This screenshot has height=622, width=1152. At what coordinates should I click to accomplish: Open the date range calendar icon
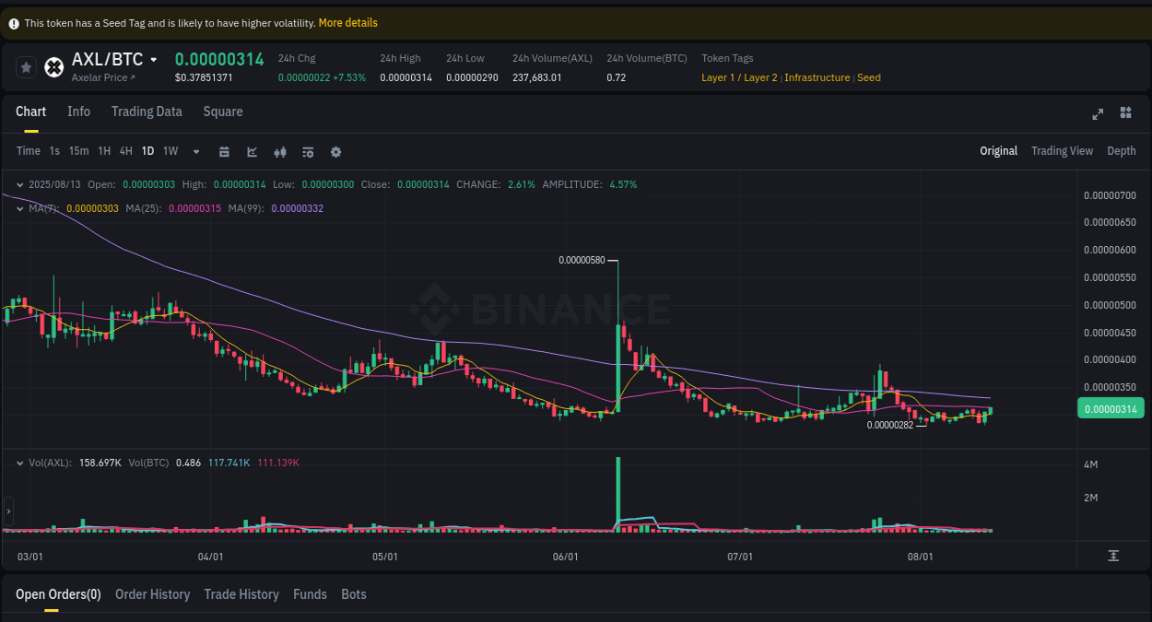point(224,151)
